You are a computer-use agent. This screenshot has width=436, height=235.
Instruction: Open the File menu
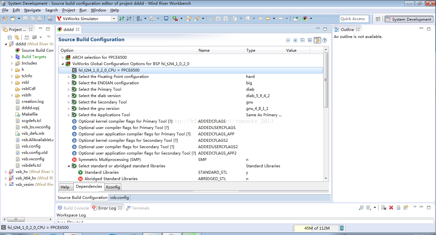coord(5,10)
